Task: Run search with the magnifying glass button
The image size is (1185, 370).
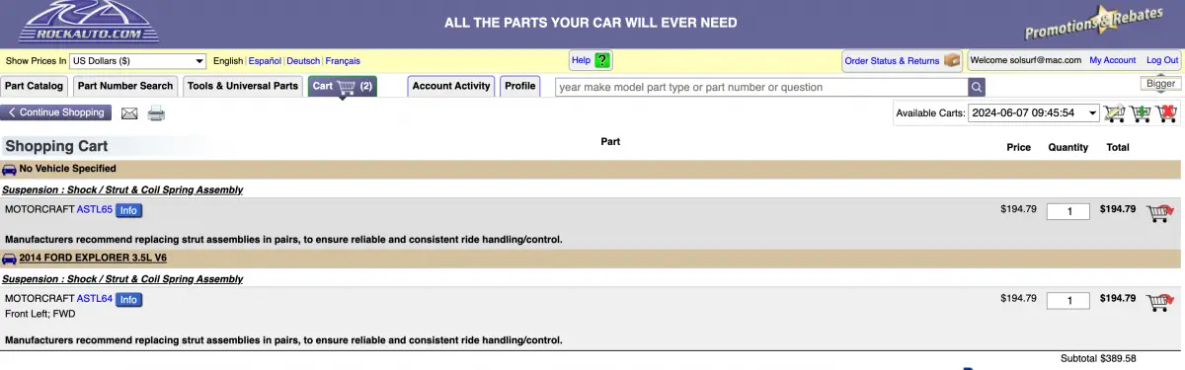Action: point(976,87)
